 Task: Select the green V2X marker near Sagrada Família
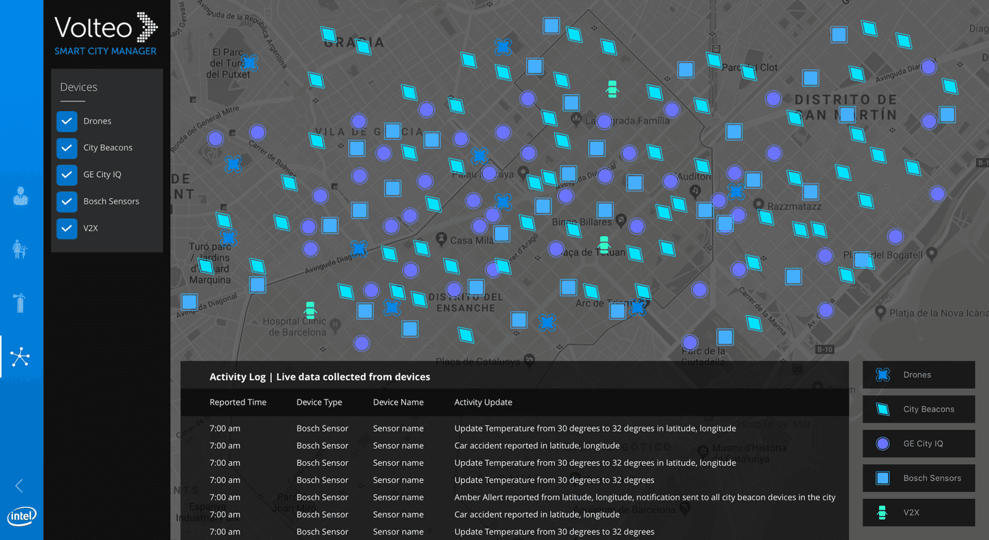612,89
